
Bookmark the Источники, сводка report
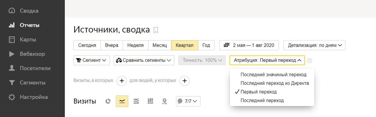click(156, 30)
